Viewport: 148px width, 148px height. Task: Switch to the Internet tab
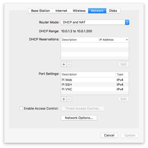pos(61,11)
